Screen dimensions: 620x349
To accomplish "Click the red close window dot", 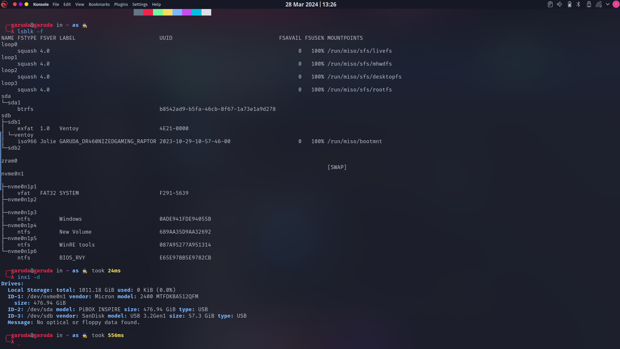I will [x=15, y=4].
